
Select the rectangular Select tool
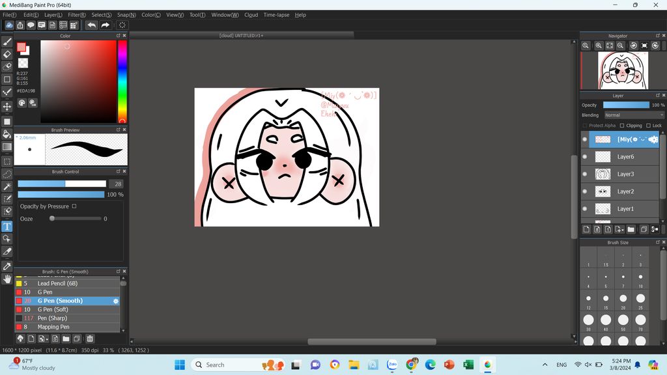coord(7,161)
